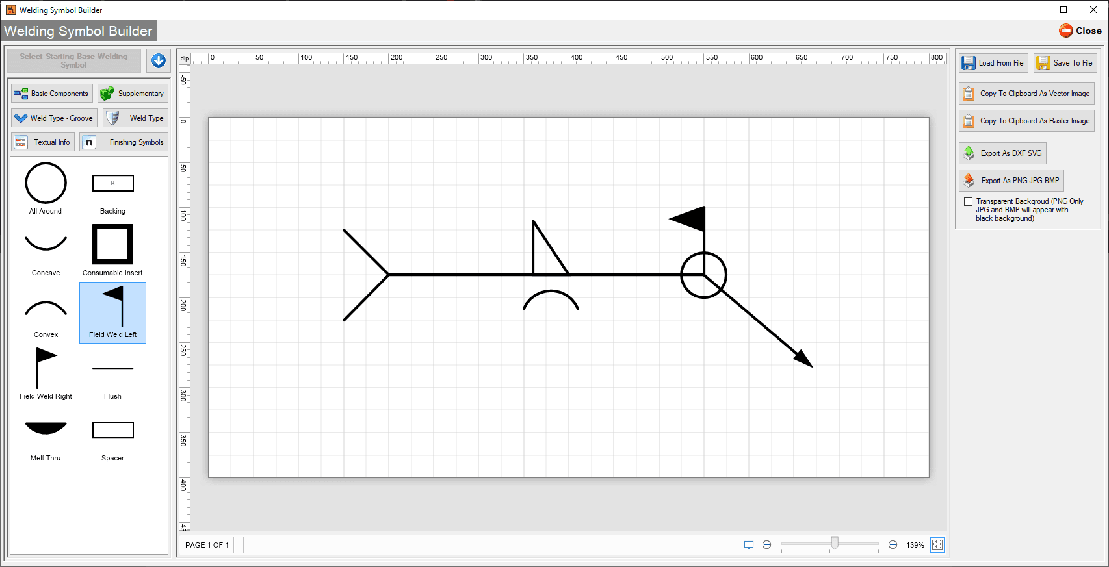Image resolution: width=1109 pixels, height=567 pixels.
Task: Click the dip ruler unit box
Action: 185,58
